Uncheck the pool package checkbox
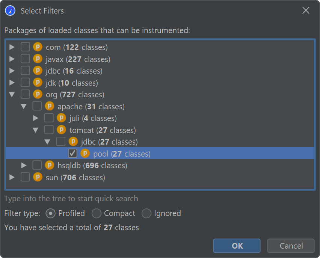The height and width of the screenshot is (258, 320). tap(73, 154)
